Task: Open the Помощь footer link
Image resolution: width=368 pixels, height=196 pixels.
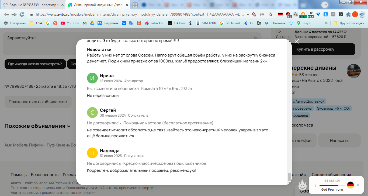Action: [x=19, y=175]
